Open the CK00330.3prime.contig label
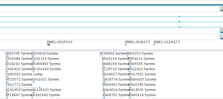Image resolution: width=223 pixels, height=99 pixels. click(24, 74)
